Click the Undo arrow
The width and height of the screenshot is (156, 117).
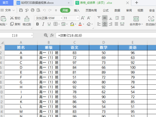(44, 10)
